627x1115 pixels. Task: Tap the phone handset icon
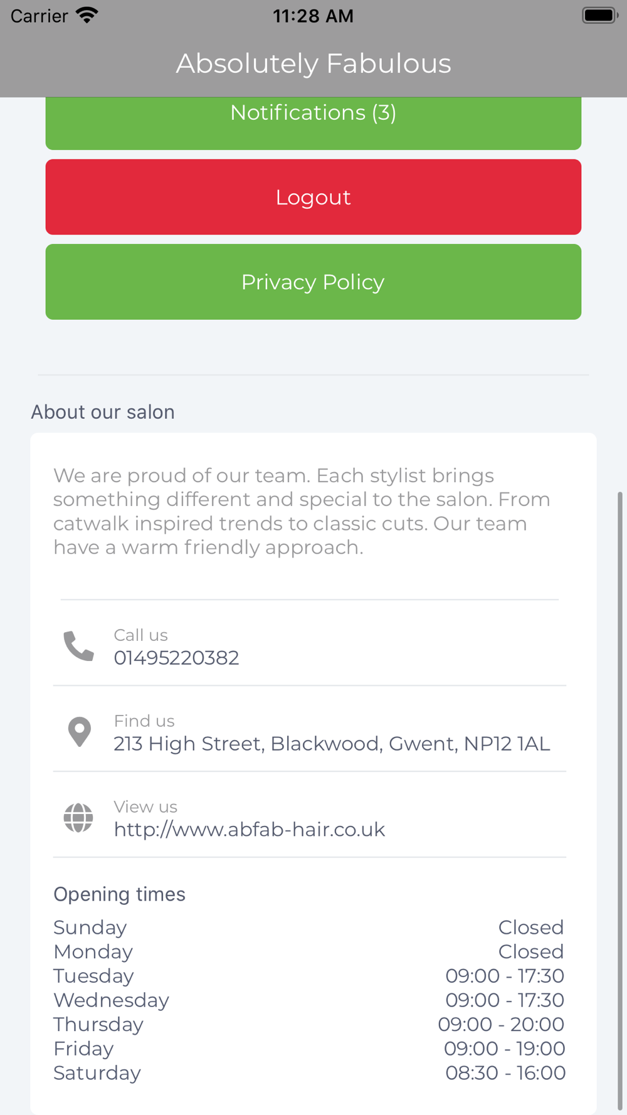pos(79,646)
